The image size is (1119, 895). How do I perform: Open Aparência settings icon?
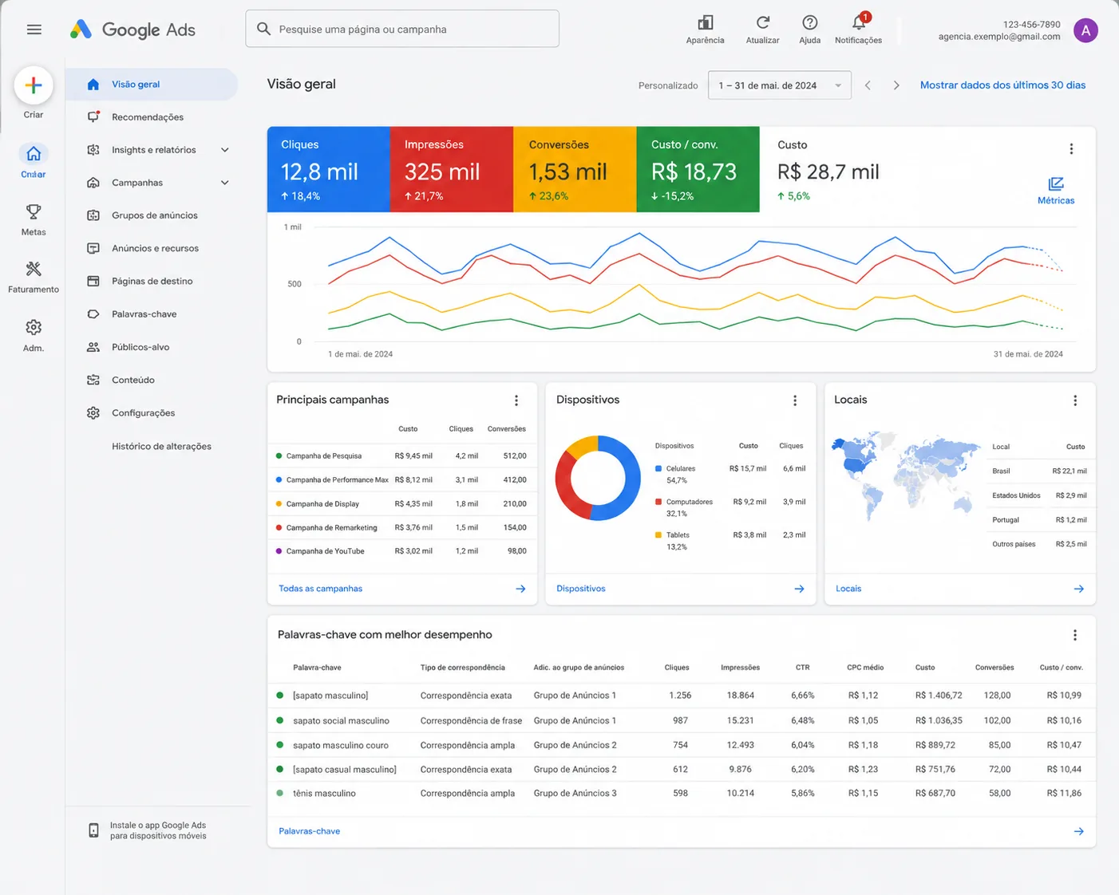tap(706, 22)
